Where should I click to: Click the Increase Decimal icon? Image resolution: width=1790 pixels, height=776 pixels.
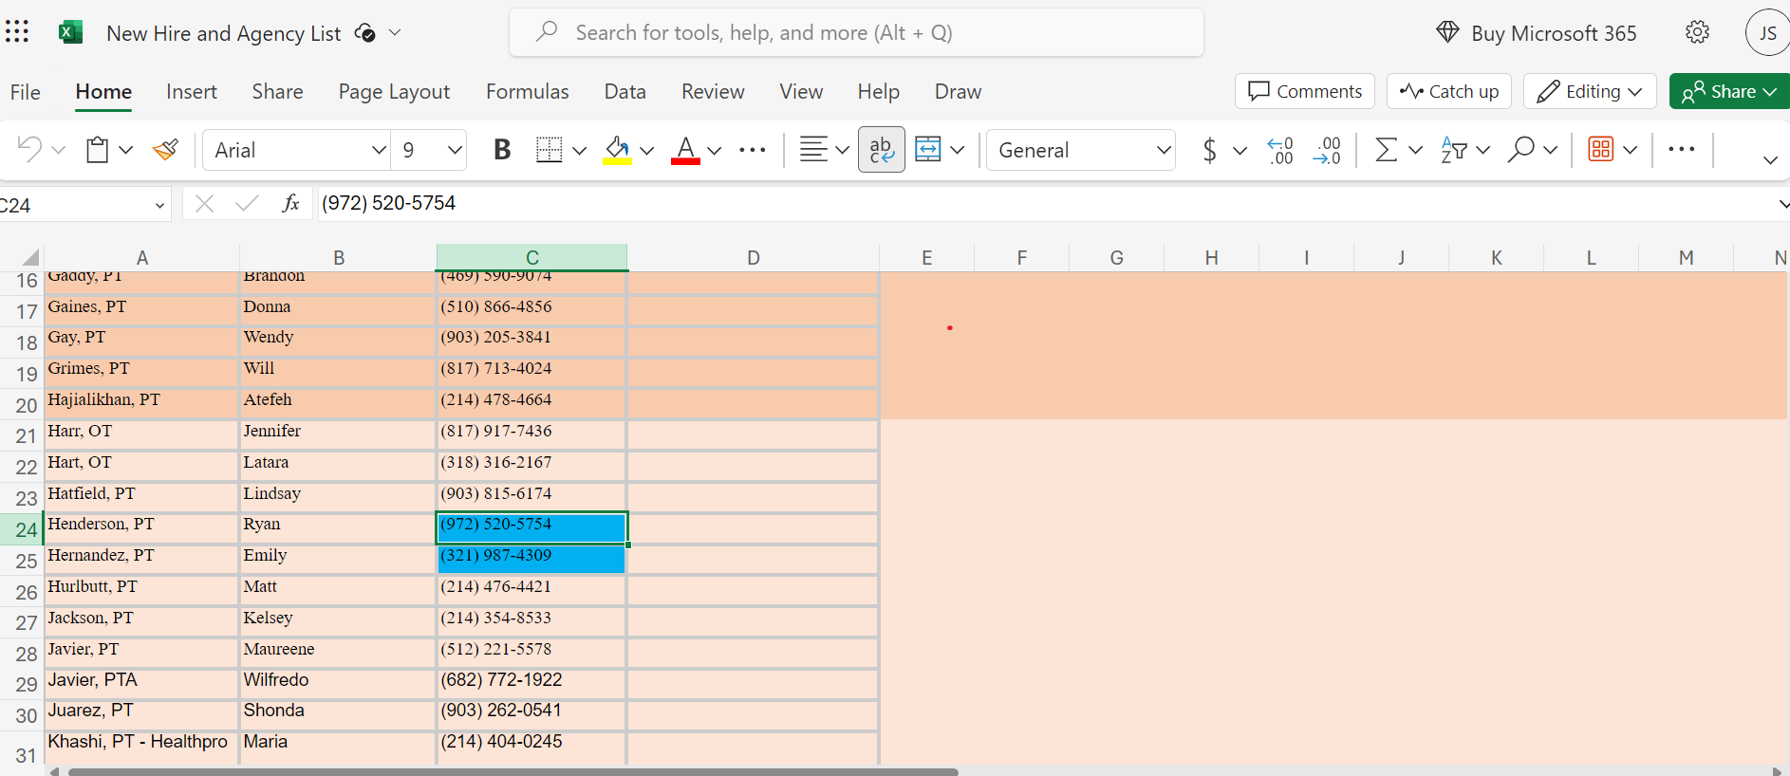click(1279, 150)
